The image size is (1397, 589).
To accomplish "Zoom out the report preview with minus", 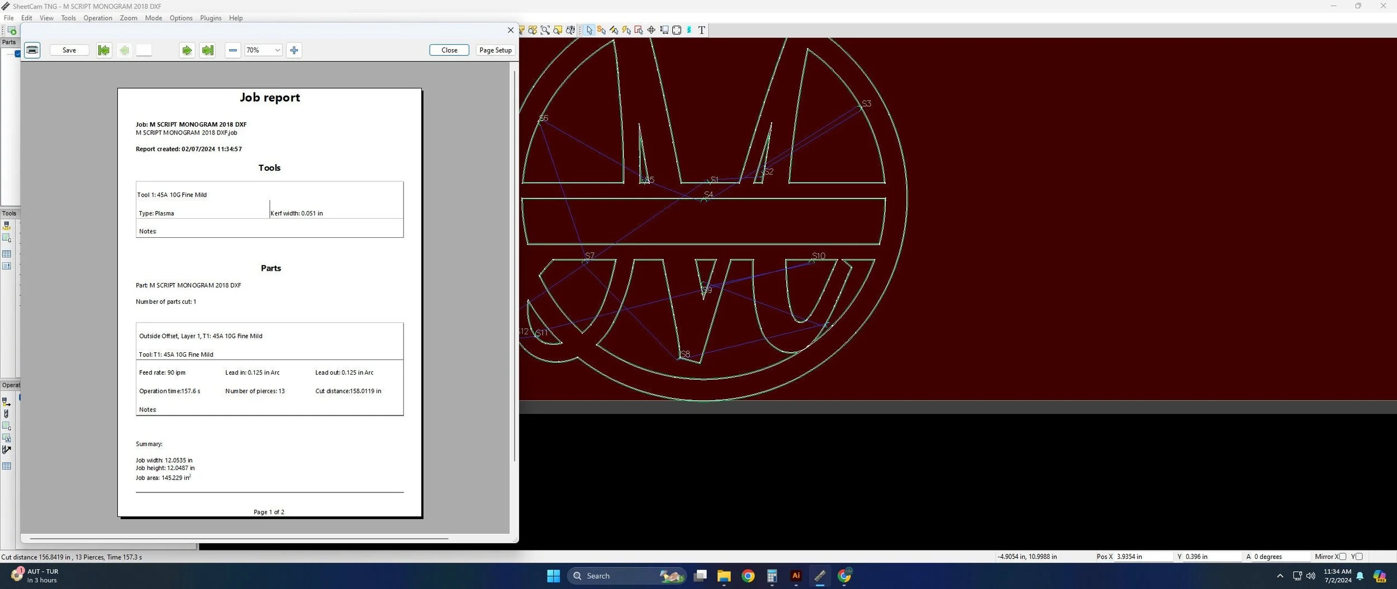I will click(x=233, y=50).
